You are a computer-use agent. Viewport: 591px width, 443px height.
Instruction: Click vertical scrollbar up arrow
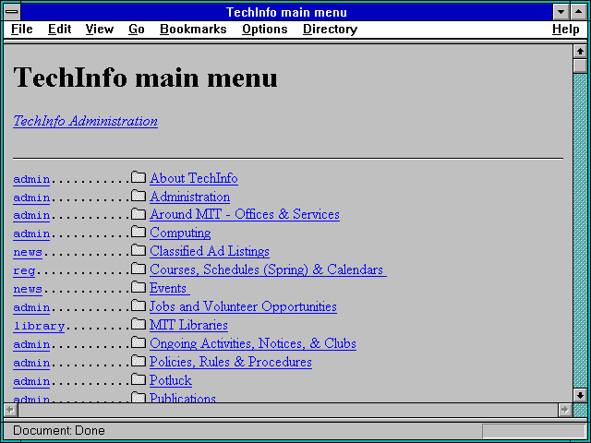coord(580,52)
